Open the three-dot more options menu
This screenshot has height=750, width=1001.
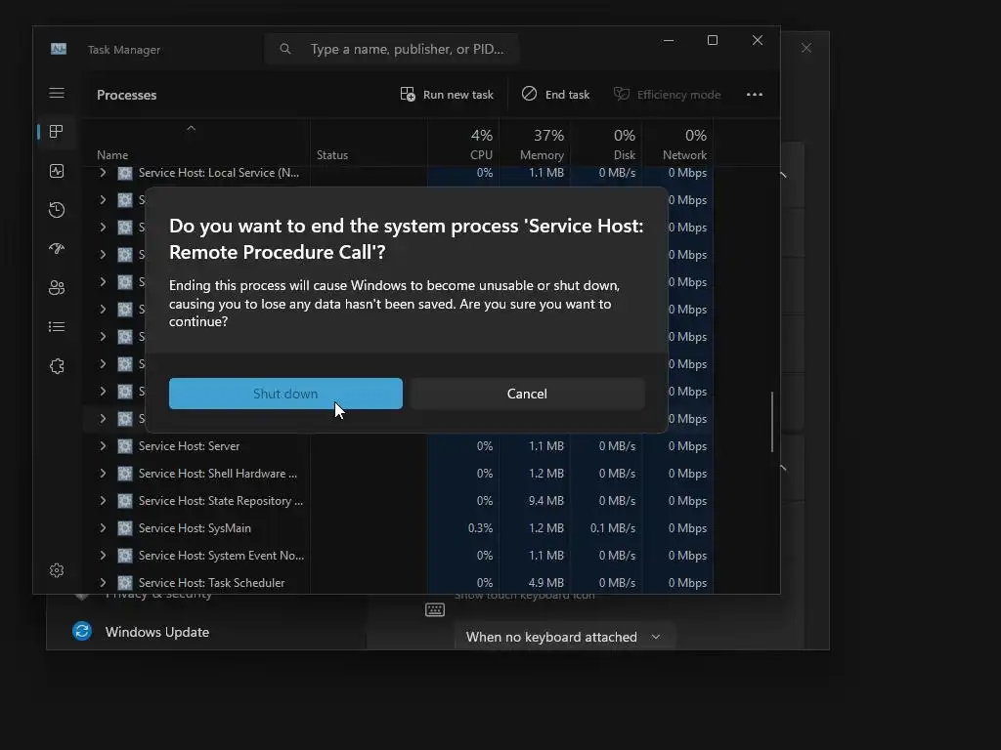pyautogui.click(x=755, y=95)
